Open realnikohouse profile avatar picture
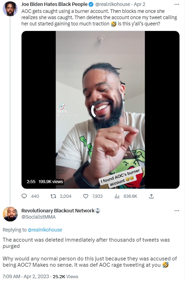This screenshot has height=282, width=185. (10, 9)
